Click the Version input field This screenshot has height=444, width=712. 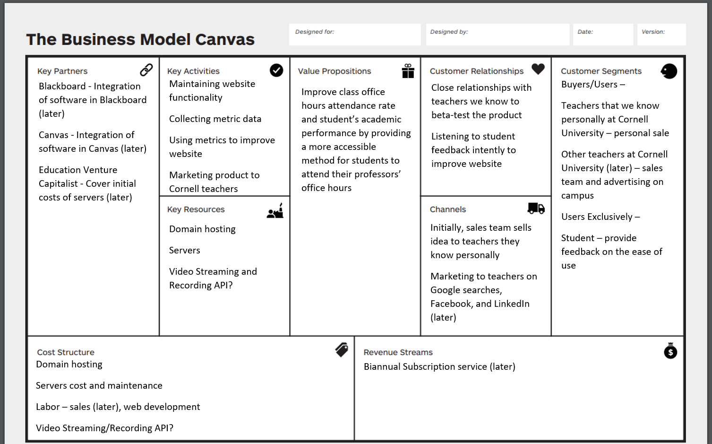point(661,35)
